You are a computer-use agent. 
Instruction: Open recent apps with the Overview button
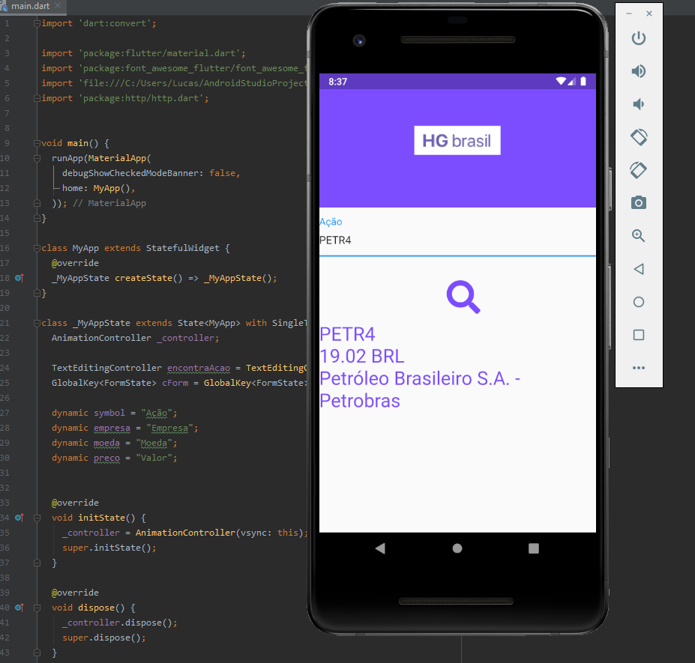tap(638, 335)
